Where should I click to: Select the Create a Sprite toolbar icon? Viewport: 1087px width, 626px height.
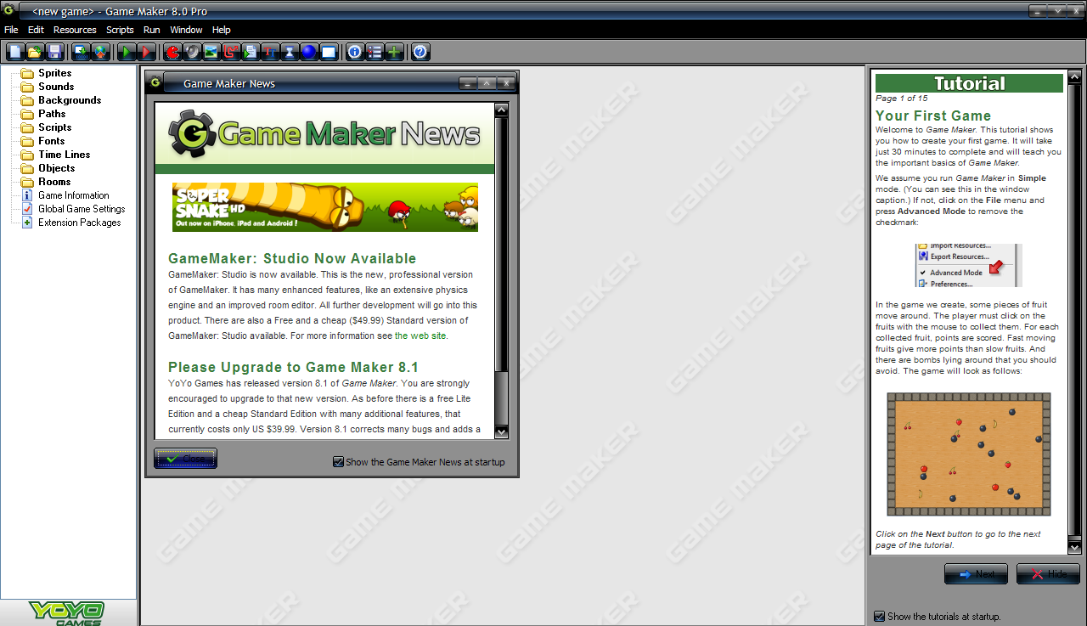tap(171, 52)
